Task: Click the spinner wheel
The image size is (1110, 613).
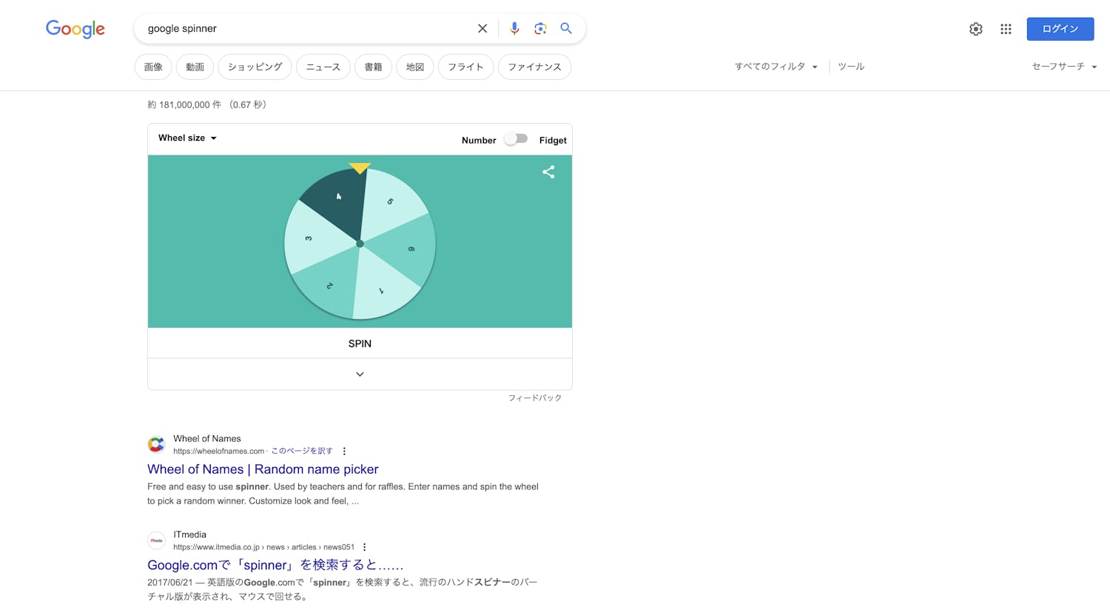Action: pos(360,244)
